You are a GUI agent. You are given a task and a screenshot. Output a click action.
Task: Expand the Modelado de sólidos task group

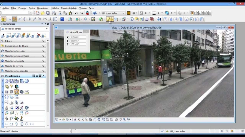(43, 51)
